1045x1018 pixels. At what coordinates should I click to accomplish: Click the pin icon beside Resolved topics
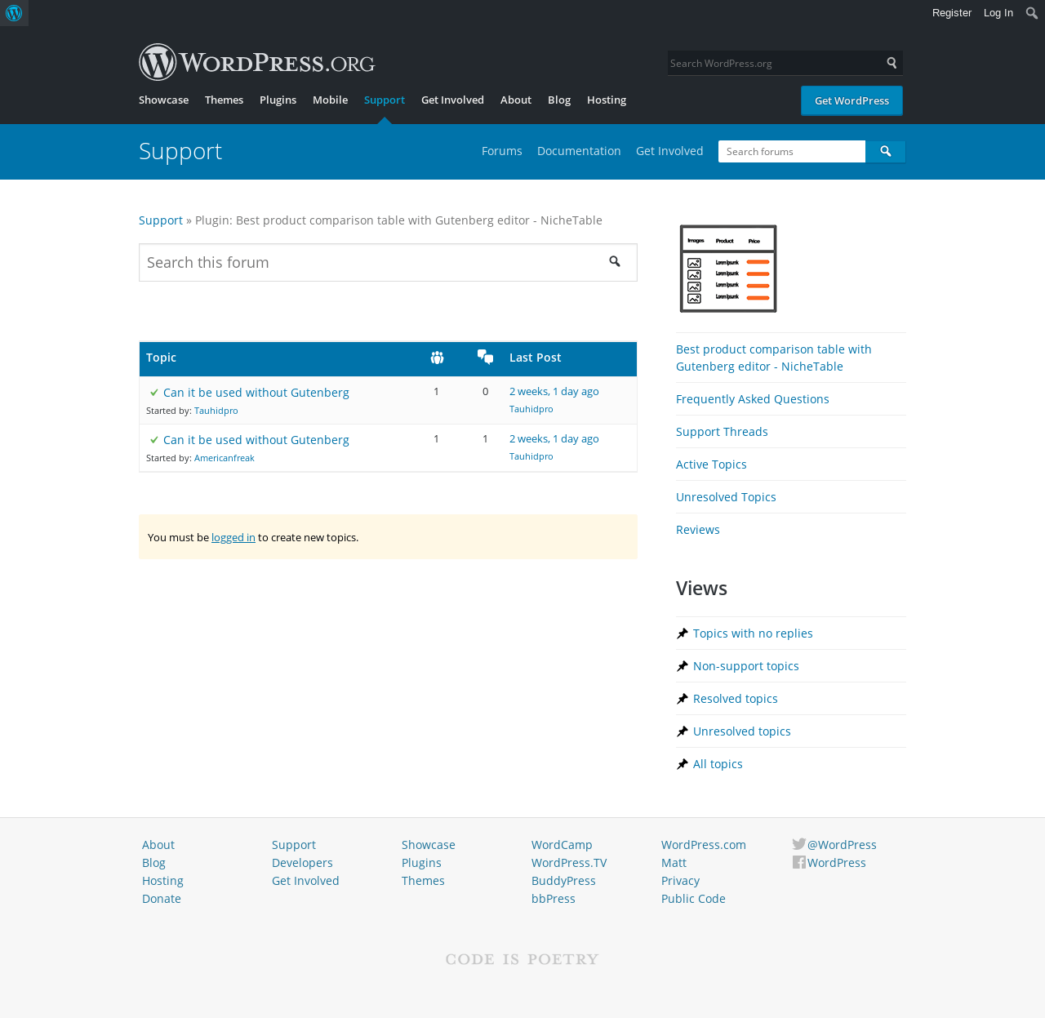tap(683, 699)
